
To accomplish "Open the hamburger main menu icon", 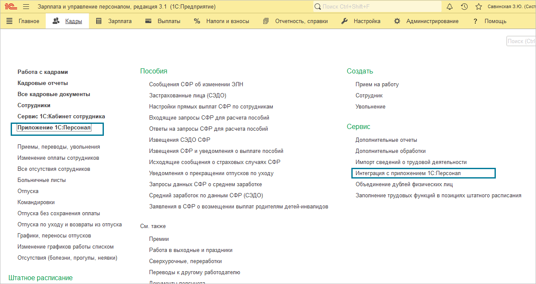I will 26,7.
